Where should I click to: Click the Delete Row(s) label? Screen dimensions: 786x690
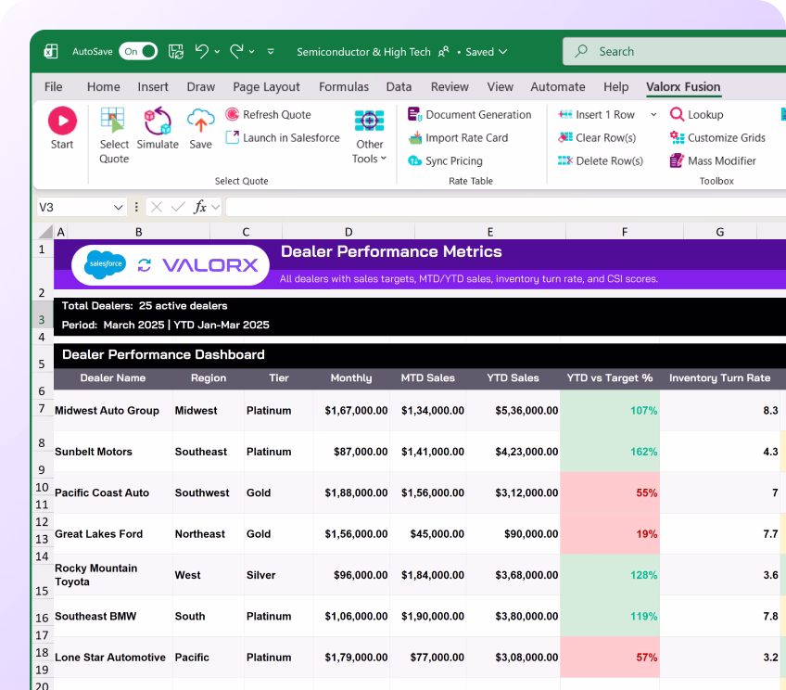(x=610, y=161)
